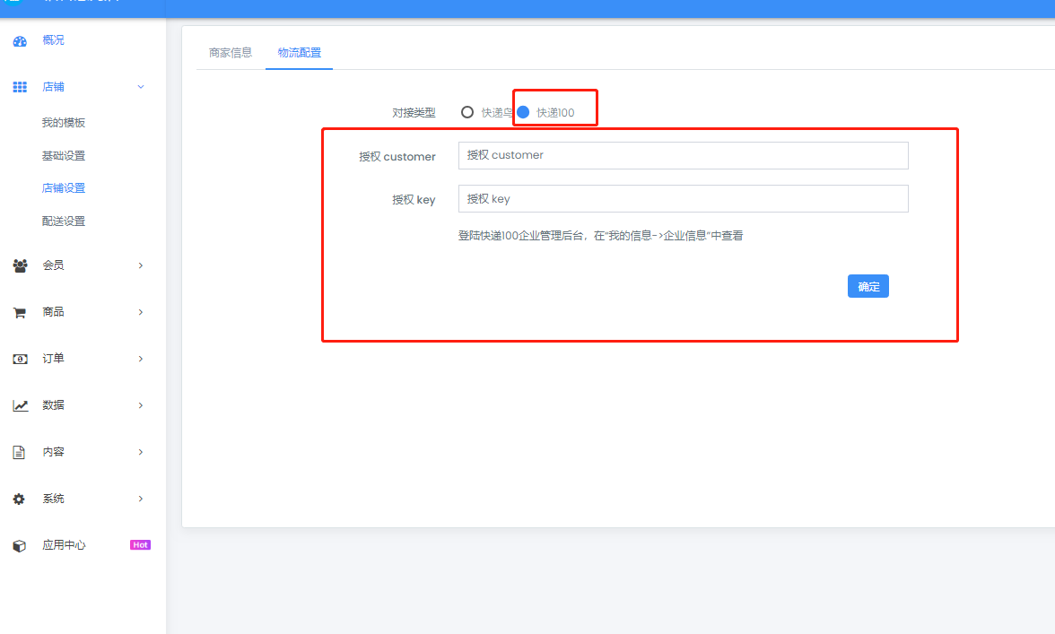
Task: Click the grid icon beside 店铺
Action: (x=20, y=87)
